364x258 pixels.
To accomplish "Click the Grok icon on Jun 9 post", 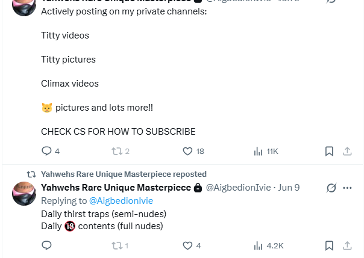I will tap(331, 188).
